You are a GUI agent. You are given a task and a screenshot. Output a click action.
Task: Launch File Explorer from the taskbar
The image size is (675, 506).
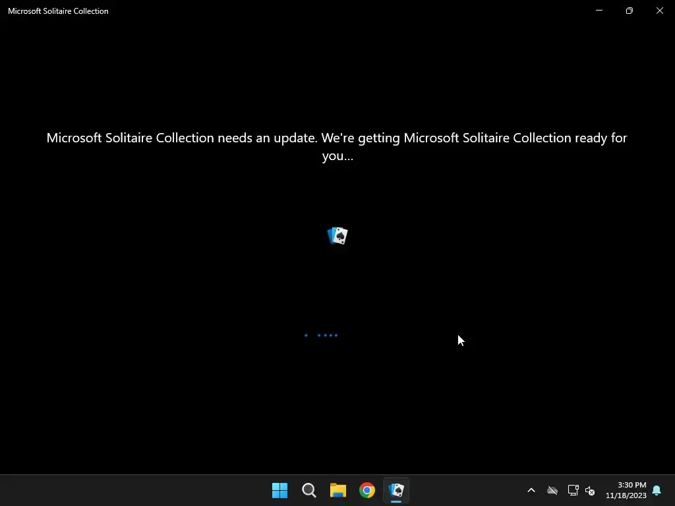pyautogui.click(x=338, y=490)
